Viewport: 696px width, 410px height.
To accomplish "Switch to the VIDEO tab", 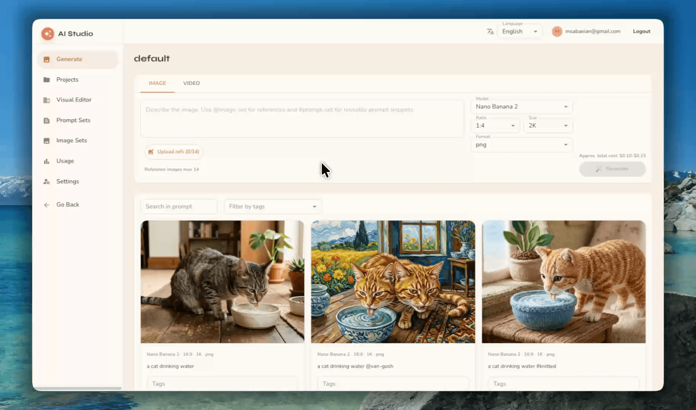I will point(191,83).
